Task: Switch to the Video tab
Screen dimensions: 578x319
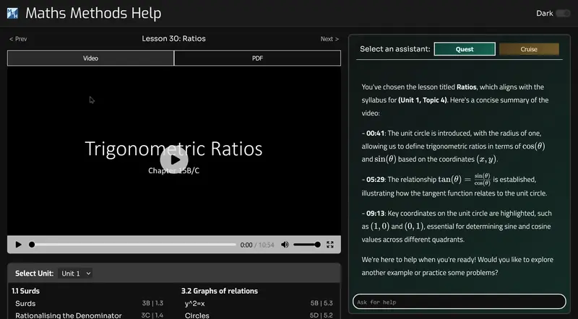Action: tap(90, 58)
